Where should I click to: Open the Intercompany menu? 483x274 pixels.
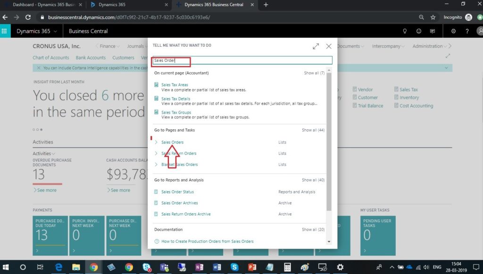tap(389, 46)
